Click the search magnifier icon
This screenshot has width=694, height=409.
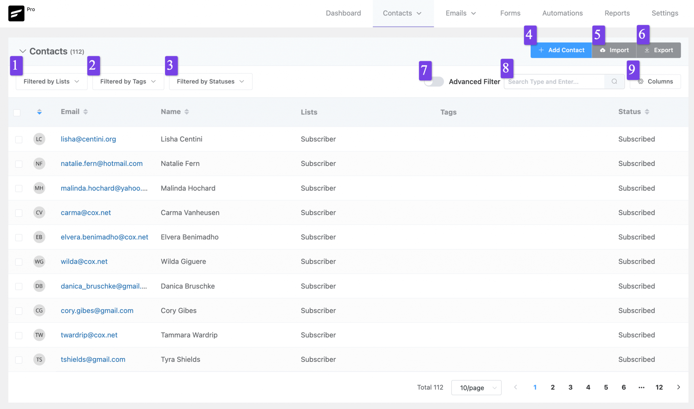[x=614, y=81]
